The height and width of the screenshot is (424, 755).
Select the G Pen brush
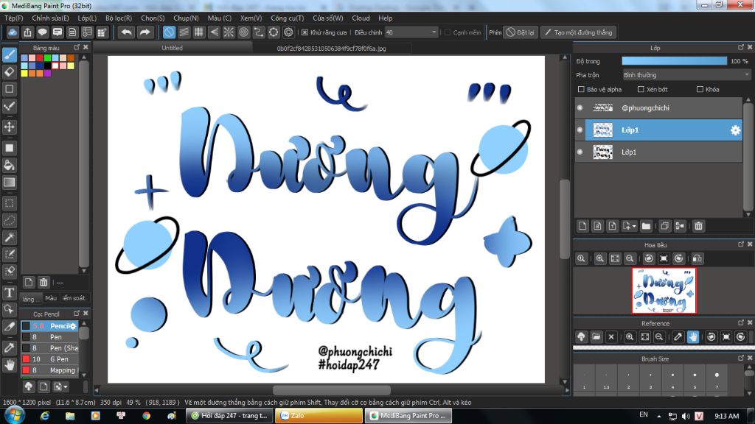tap(49, 359)
